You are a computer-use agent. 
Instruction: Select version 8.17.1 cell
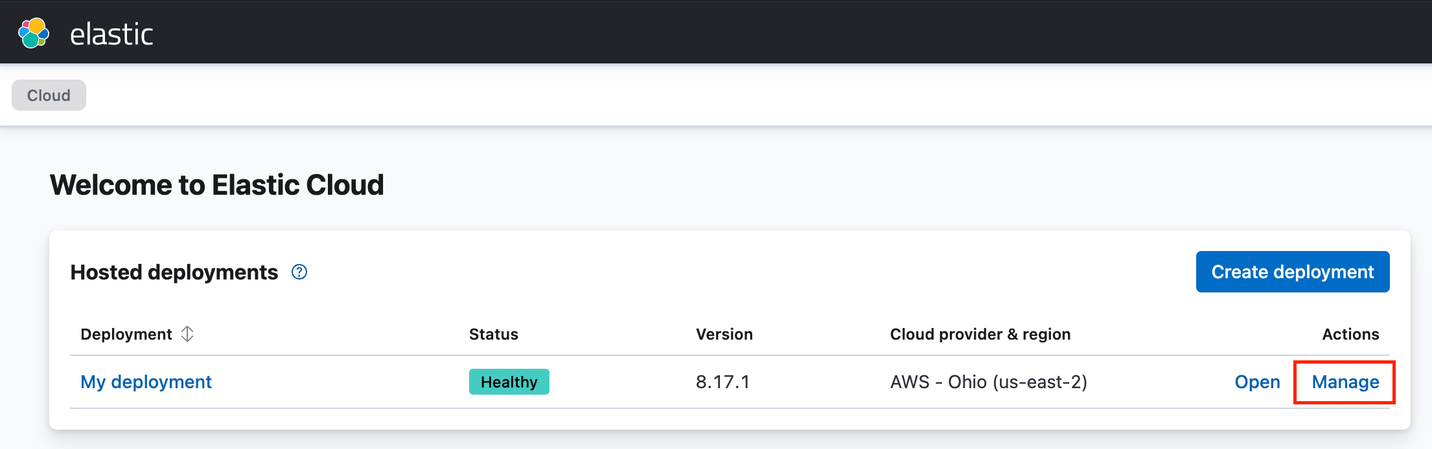722,382
